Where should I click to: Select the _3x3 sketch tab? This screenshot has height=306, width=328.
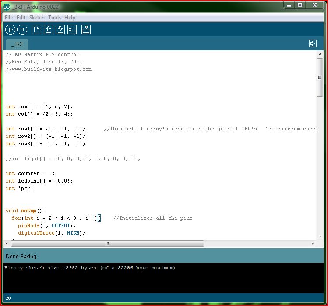coord(17,44)
